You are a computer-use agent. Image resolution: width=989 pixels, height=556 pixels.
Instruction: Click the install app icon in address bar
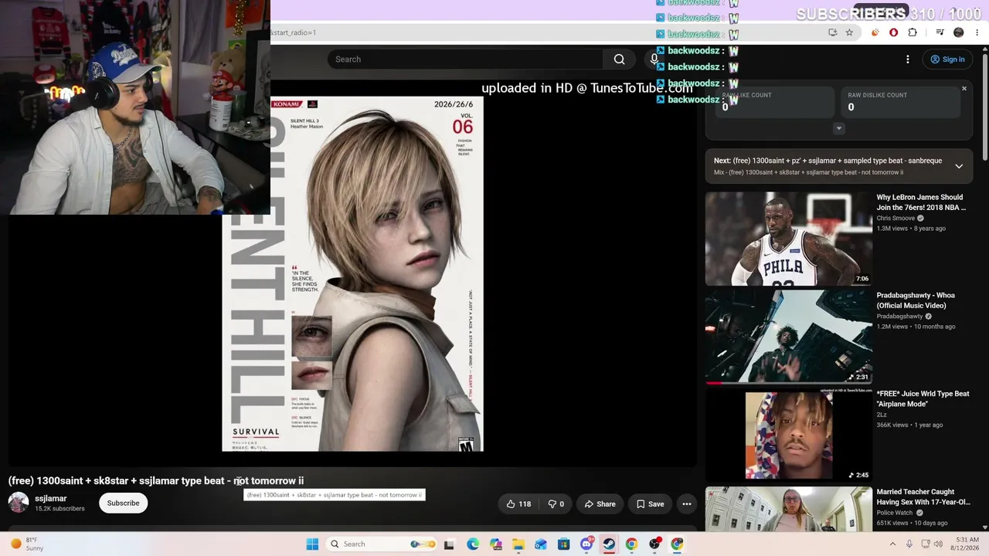[x=832, y=32]
